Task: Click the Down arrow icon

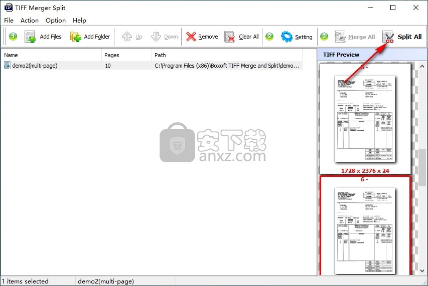Action: pos(156,37)
